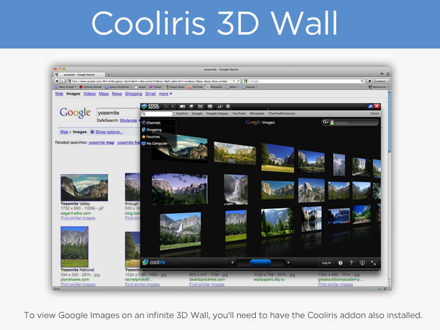Open CoolPreviews toolbar gear settings

[228, 106]
